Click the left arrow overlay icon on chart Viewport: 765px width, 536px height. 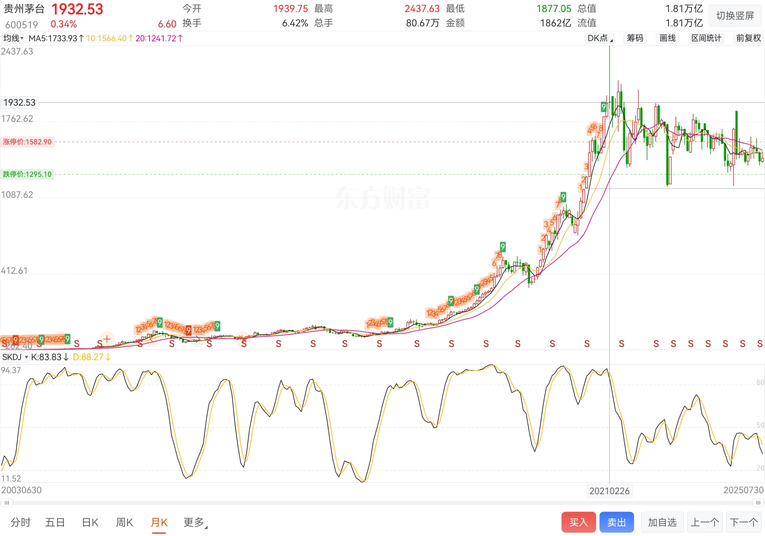click(x=152, y=339)
